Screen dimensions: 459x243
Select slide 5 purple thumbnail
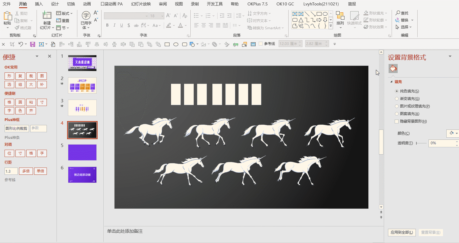[x=82, y=152]
